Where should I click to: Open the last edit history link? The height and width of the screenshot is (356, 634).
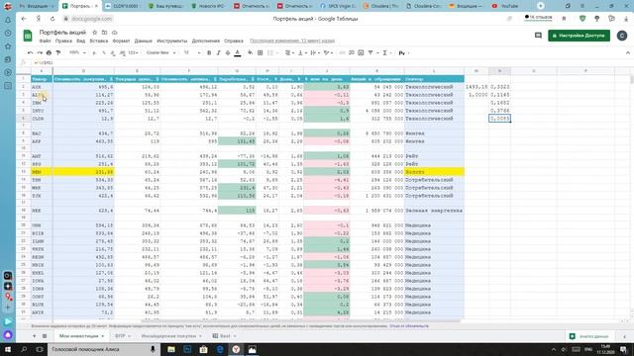coord(292,42)
